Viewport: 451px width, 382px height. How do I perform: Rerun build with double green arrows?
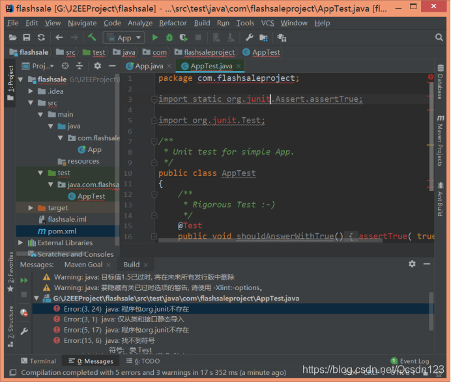tap(24, 280)
